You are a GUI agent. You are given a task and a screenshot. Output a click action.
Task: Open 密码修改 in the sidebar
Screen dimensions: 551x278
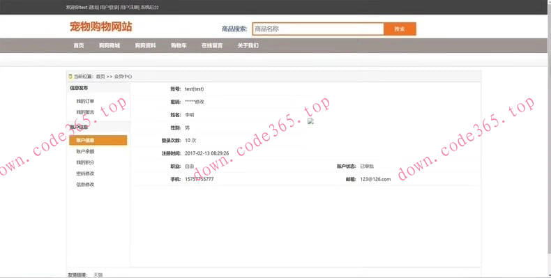85,173
